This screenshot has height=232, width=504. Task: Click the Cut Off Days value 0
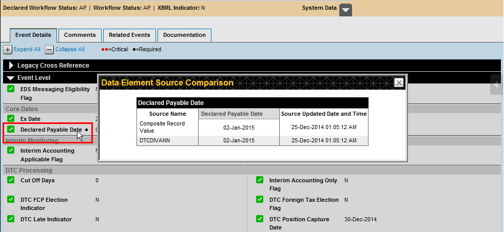[97, 181]
